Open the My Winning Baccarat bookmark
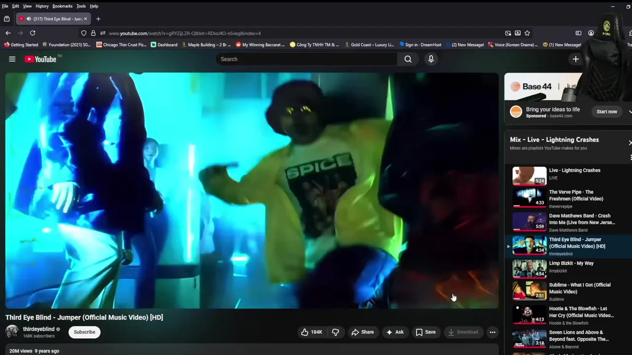The height and width of the screenshot is (355, 632). [260, 45]
